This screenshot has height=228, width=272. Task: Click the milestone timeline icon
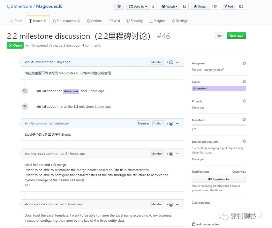[x=25, y=107]
